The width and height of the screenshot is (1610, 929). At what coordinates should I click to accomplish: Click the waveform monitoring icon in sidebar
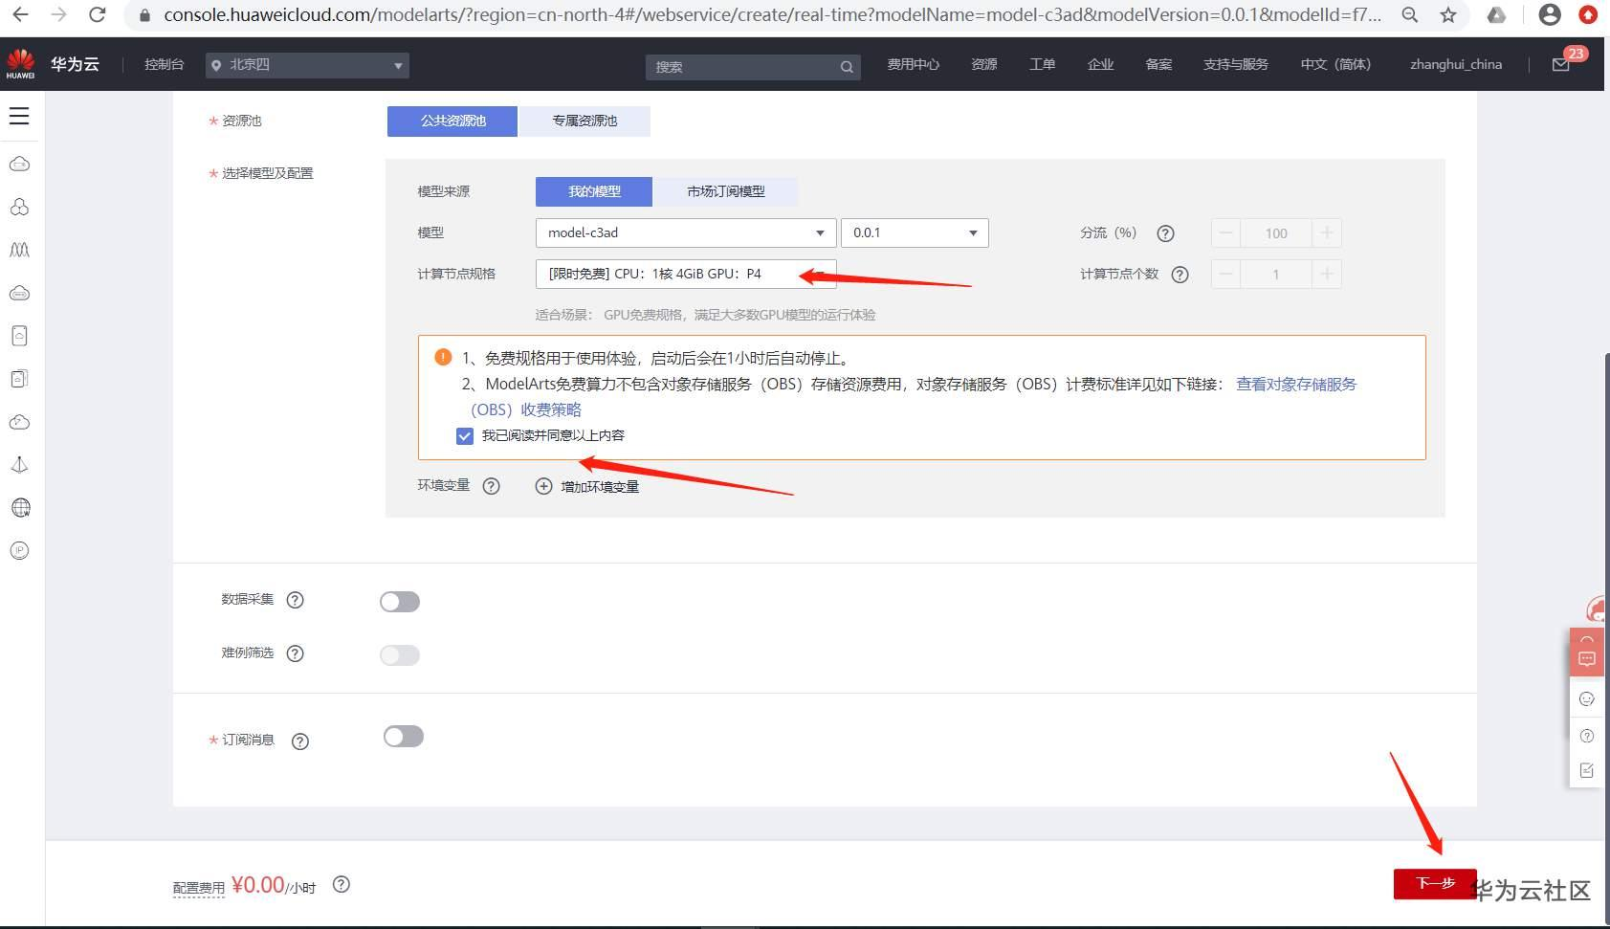pos(19,250)
